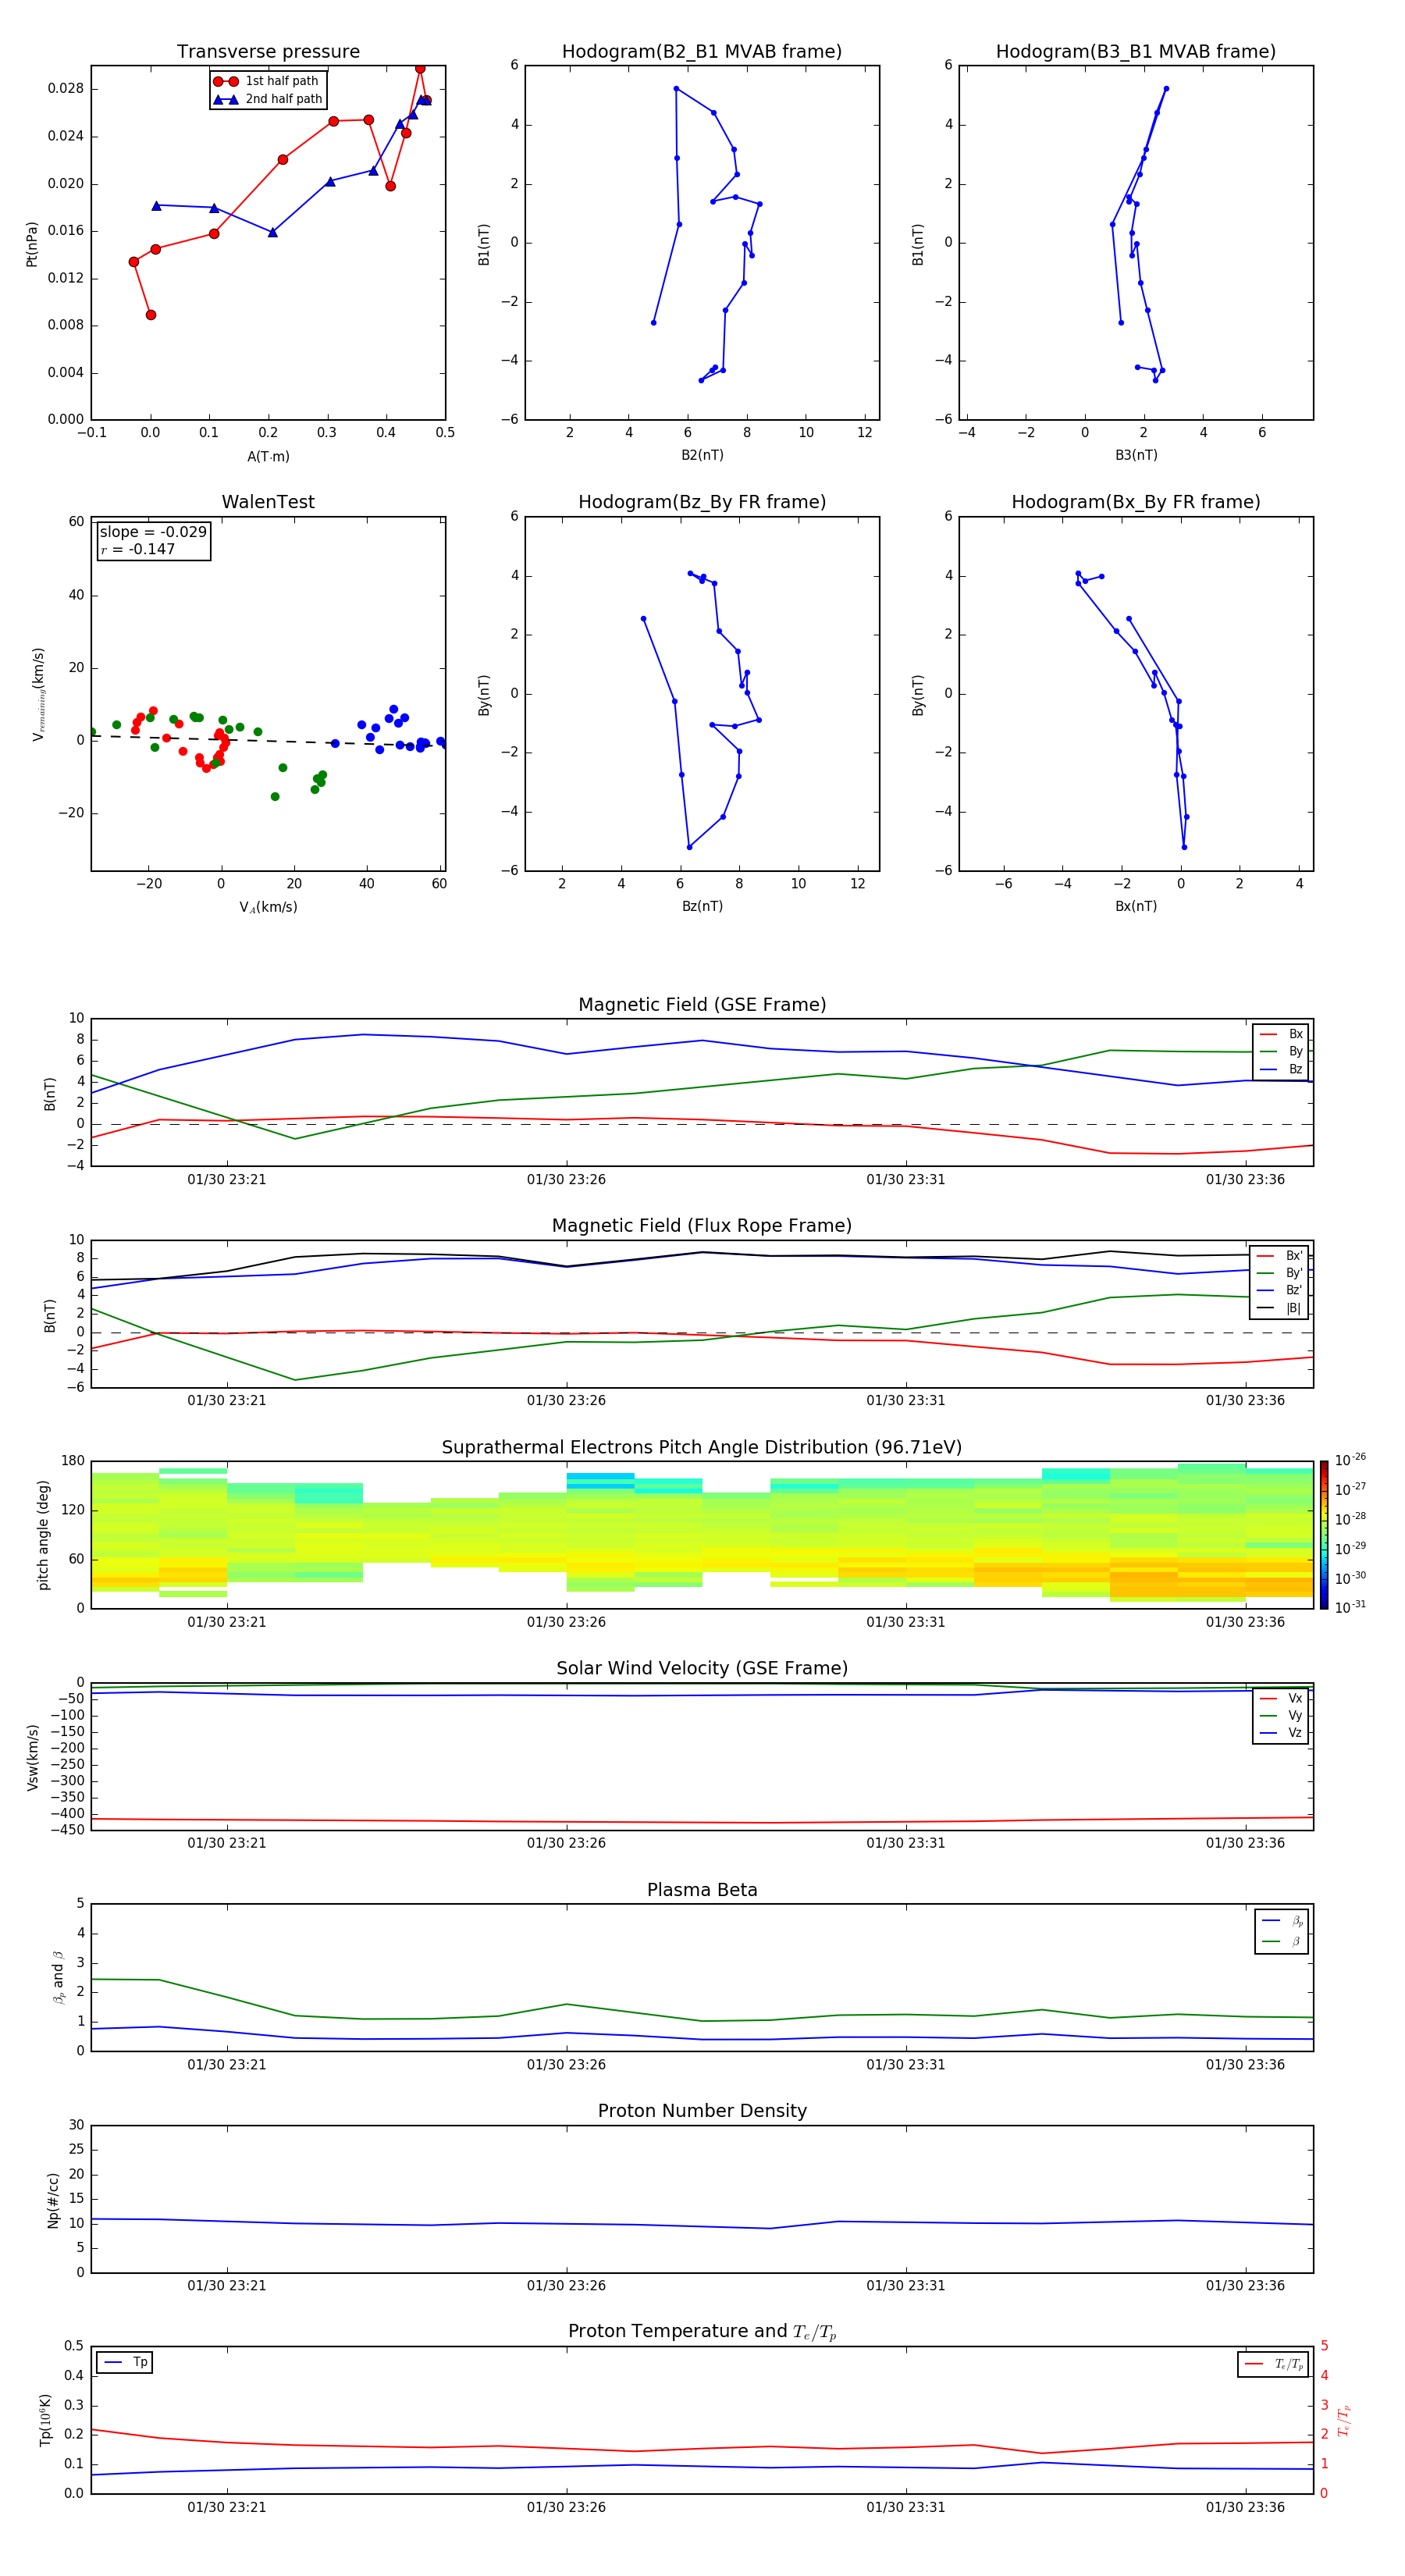Click the 'Proton Number Density' title
The image size is (1405, 2576).
702,2111
